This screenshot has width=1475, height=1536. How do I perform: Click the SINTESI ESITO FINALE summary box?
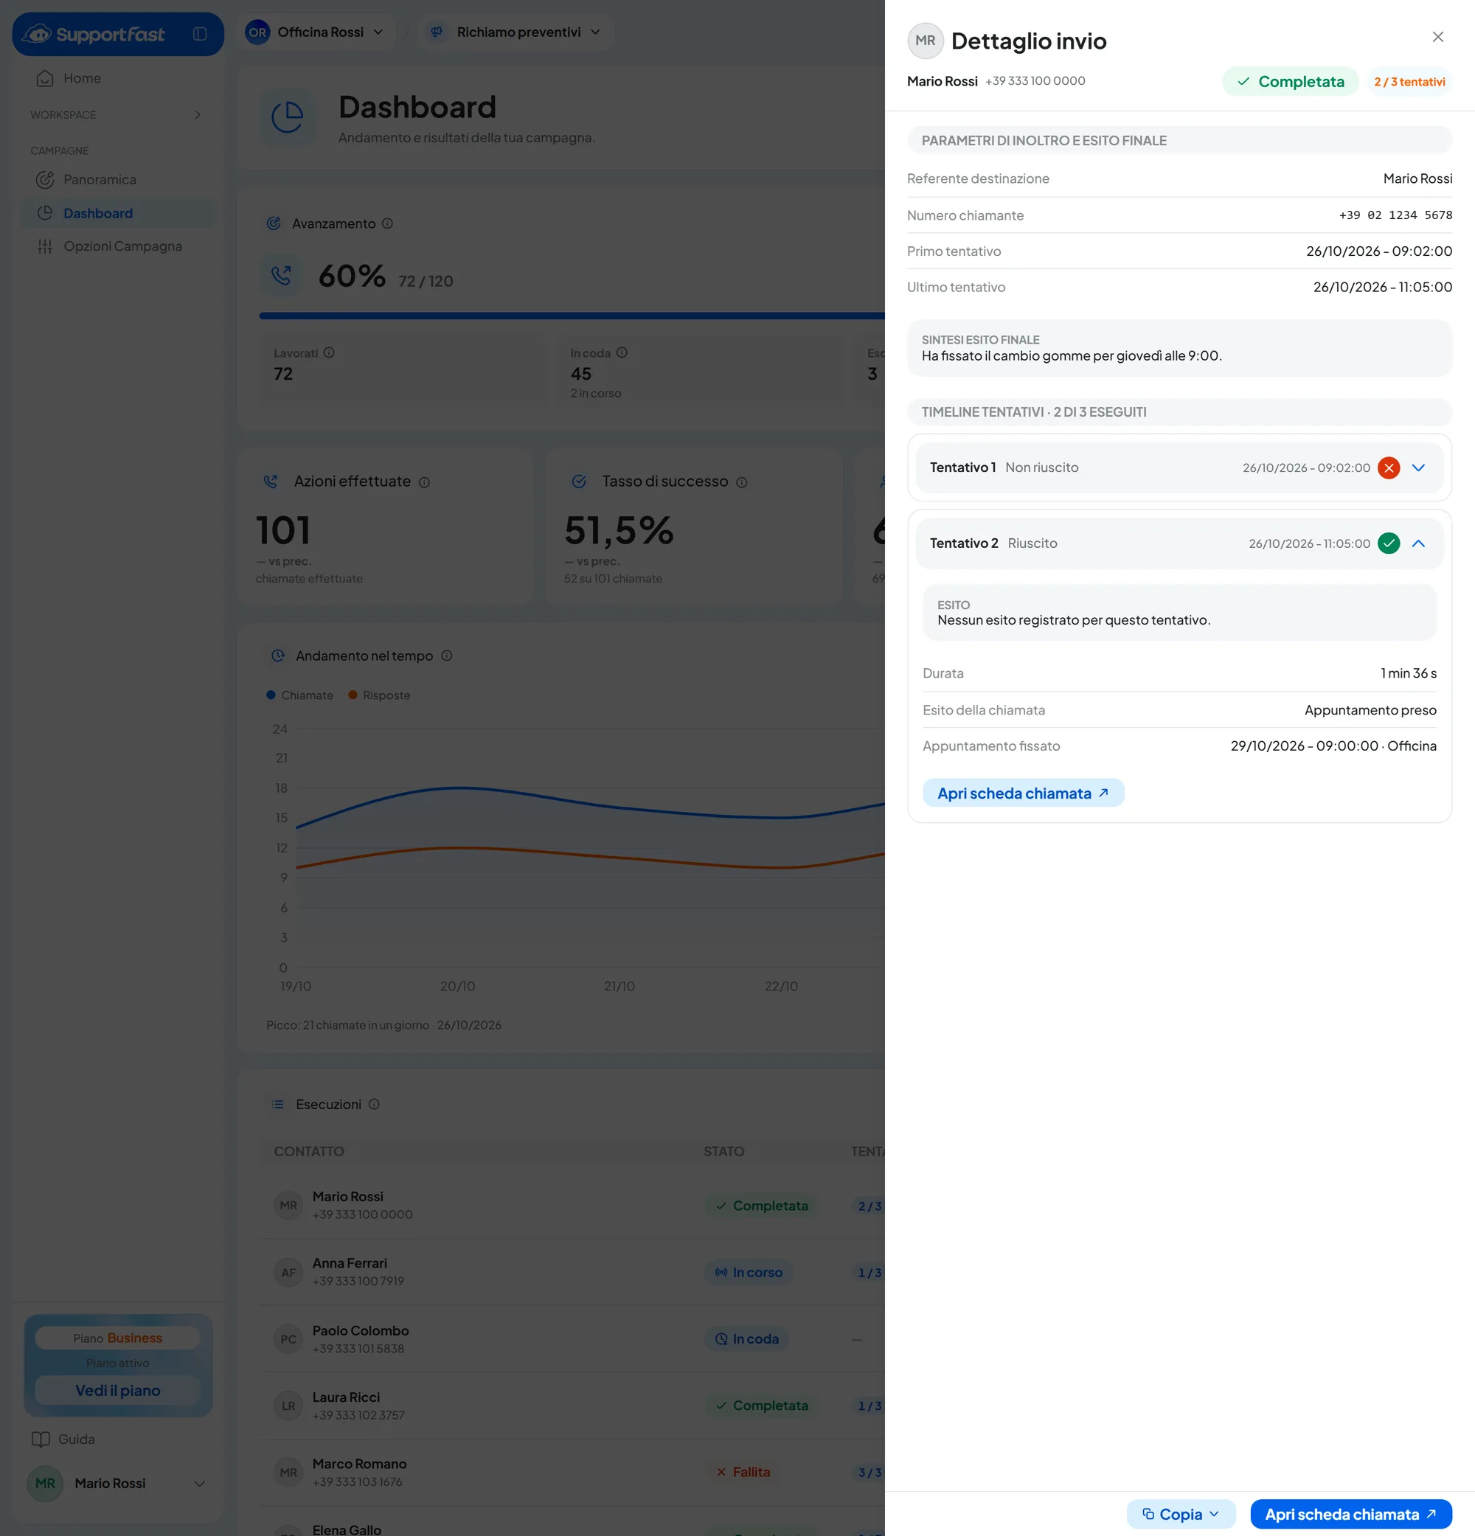[x=1179, y=348]
